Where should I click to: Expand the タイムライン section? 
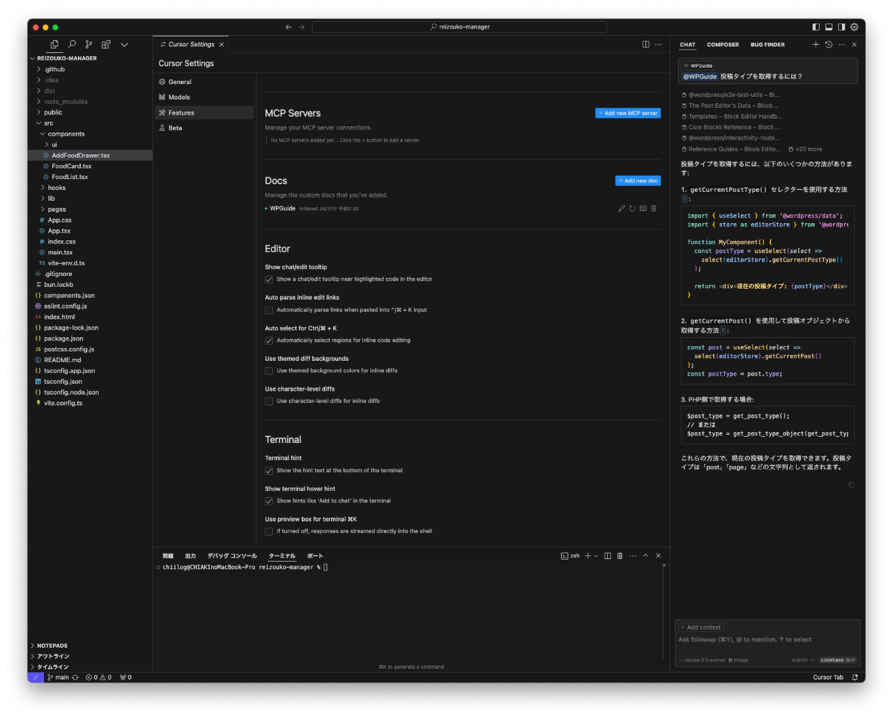coord(89,667)
